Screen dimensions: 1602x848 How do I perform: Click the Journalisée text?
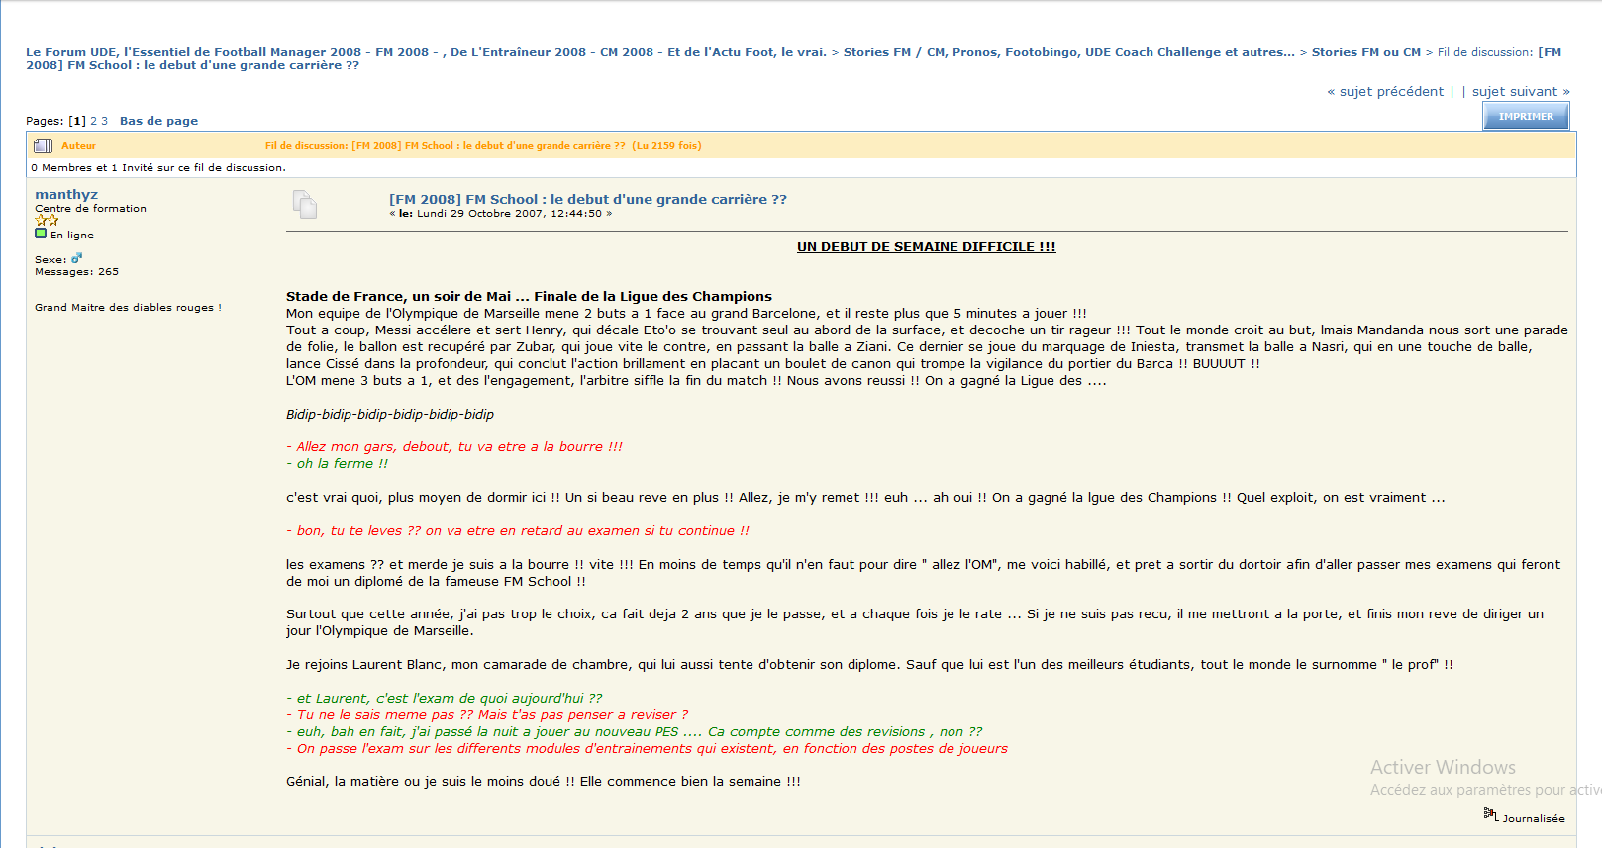pos(1534,818)
